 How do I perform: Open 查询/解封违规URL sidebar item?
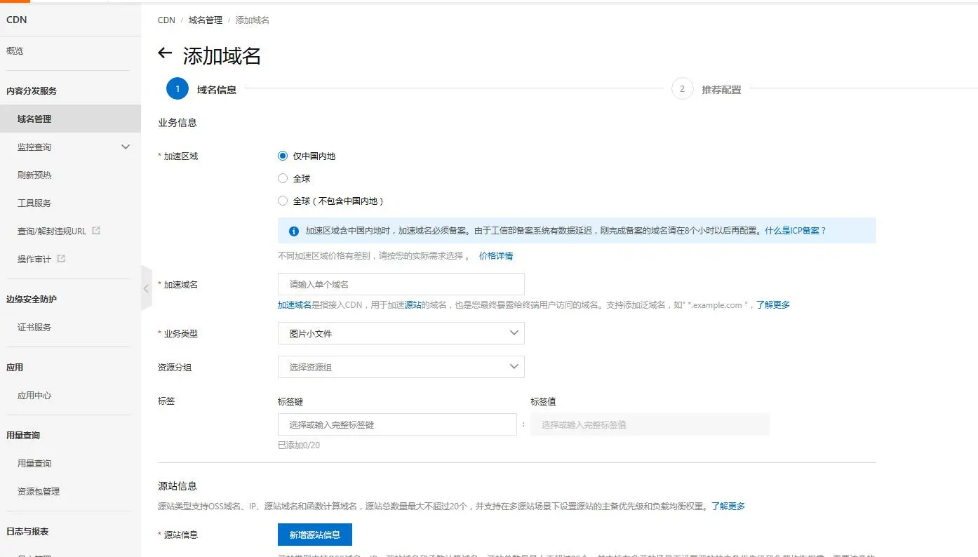pos(52,231)
